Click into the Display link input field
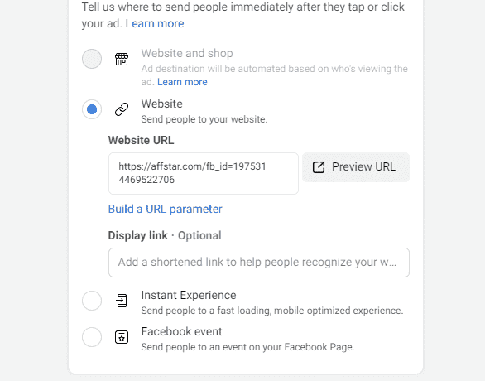The height and width of the screenshot is (381, 485). [x=259, y=263]
